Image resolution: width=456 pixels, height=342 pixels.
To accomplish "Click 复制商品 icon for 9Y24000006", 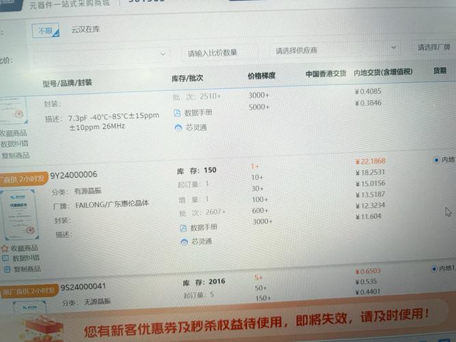I will [x=7, y=269].
